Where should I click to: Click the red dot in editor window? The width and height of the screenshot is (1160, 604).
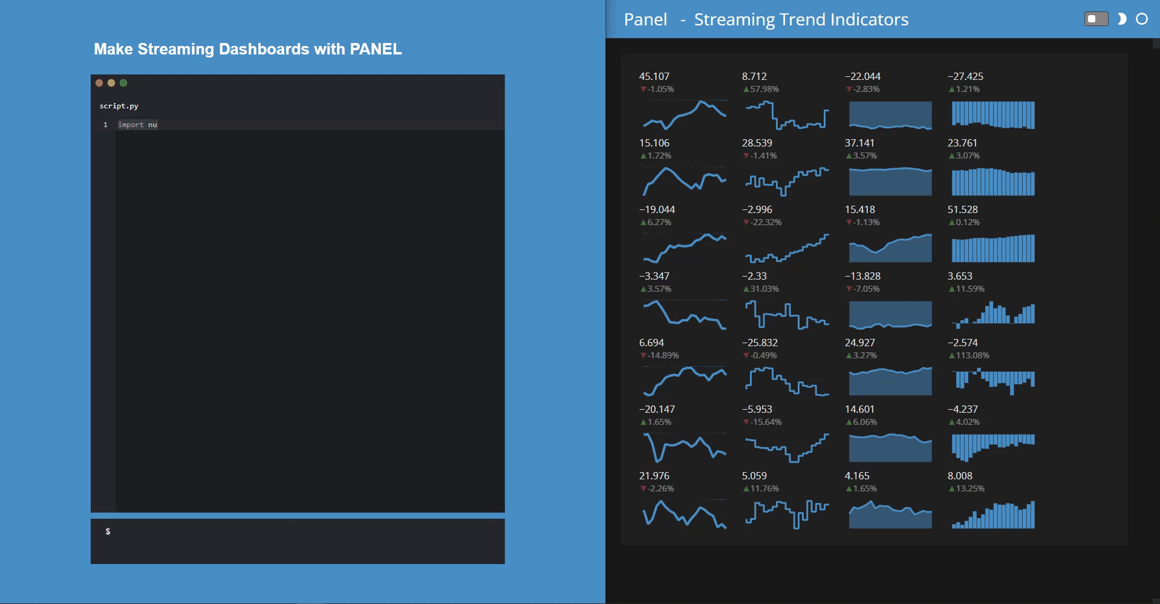[x=99, y=83]
